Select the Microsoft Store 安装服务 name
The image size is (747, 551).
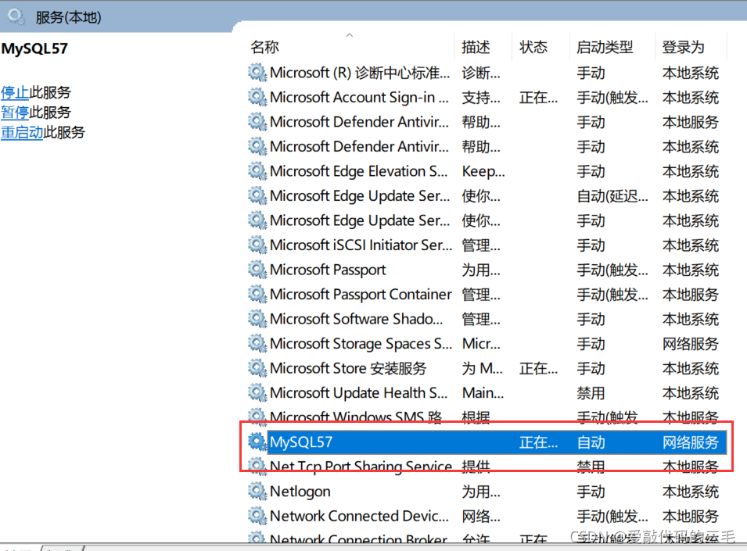coord(348,369)
